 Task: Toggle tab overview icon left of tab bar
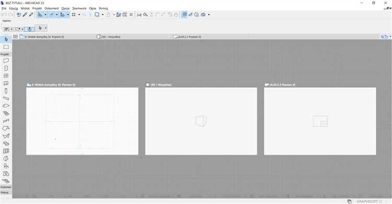pyautogui.click(x=16, y=36)
